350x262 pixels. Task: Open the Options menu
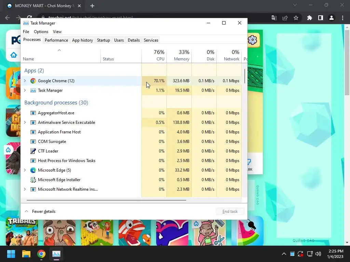point(41,32)
